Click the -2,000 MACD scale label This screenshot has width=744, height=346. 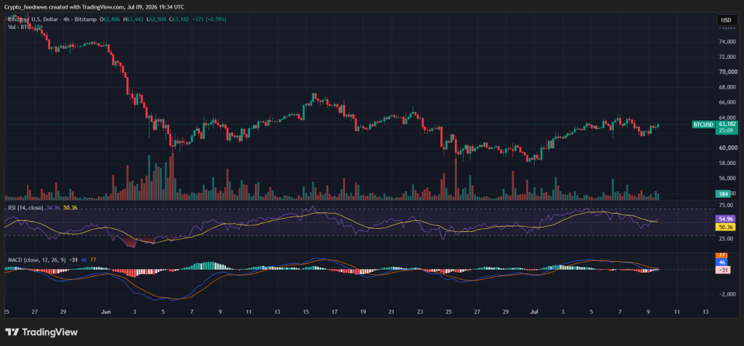point(727,294)
